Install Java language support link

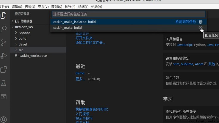pos(210,45)
